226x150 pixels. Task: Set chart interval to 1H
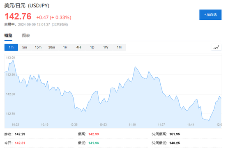(x=65, y=47)
